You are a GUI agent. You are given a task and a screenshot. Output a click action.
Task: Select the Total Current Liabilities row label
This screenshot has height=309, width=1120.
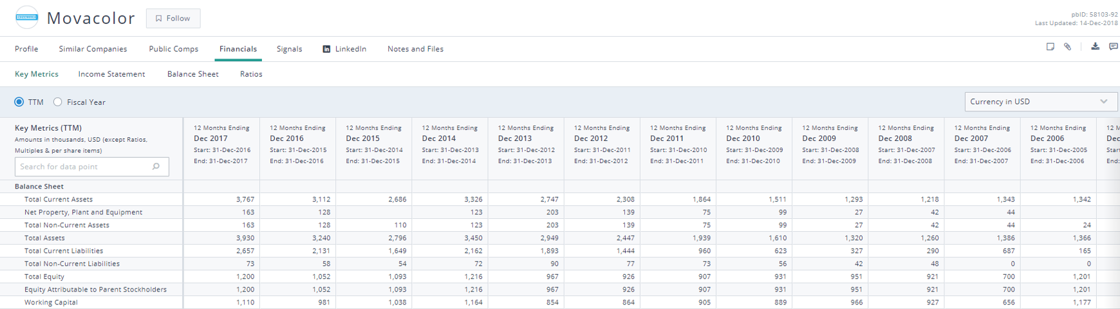coord(64,251)
